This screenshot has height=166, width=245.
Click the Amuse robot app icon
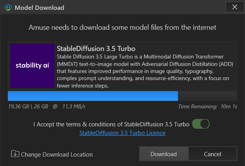tap(8, 7)
